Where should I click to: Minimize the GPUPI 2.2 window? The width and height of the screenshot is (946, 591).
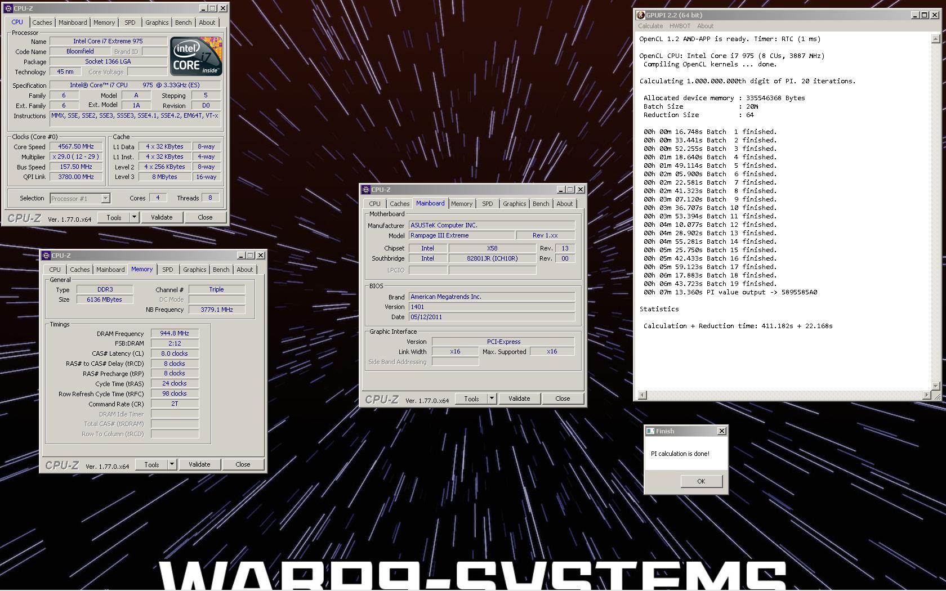click(915, 15)
